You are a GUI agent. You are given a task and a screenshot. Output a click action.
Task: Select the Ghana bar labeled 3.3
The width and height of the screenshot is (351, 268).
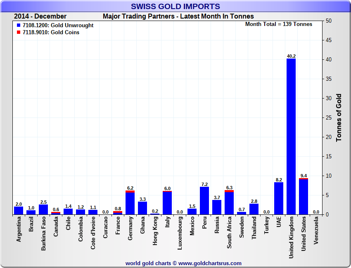(142, 208)
